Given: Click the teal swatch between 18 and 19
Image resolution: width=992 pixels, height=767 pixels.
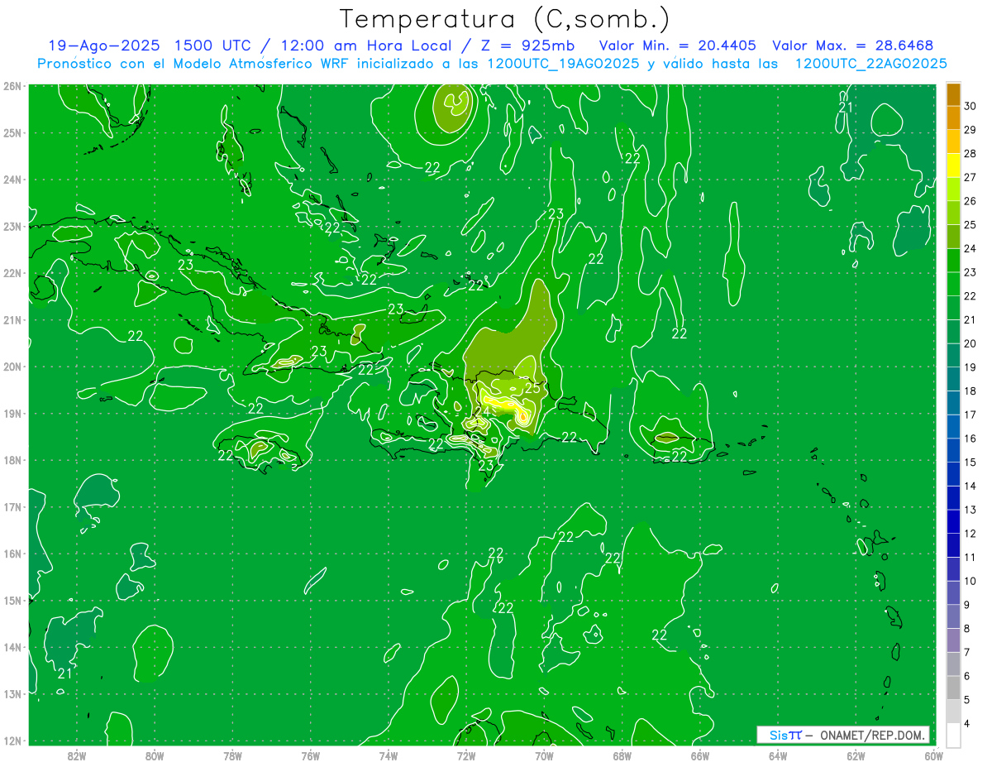Looking at the screenshot, I should coord(953,379).
